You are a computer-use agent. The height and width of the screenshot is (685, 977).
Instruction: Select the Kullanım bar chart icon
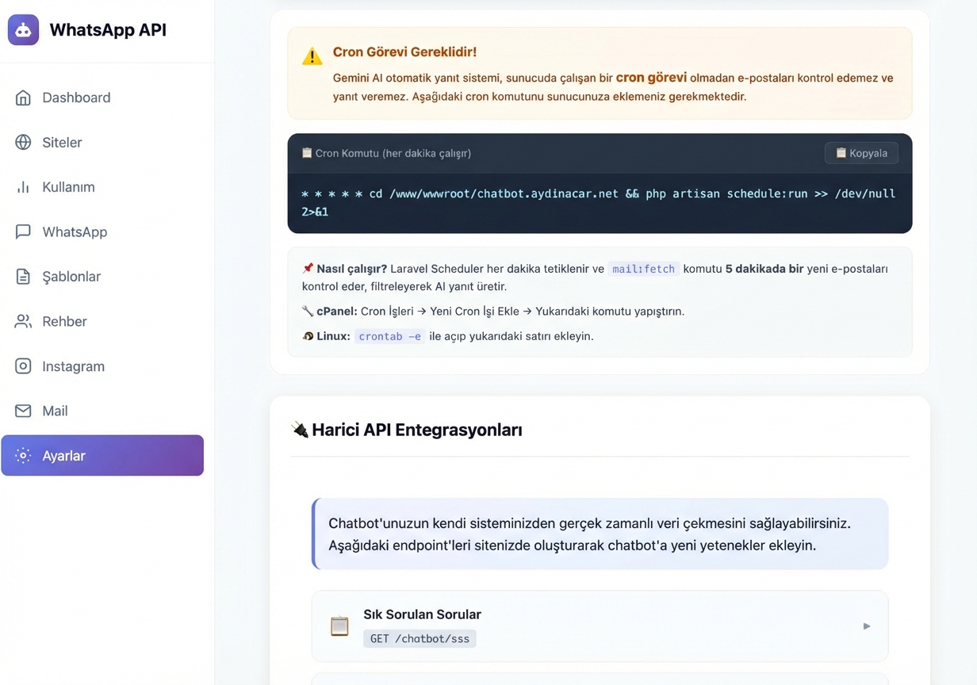tap(24, 187)
